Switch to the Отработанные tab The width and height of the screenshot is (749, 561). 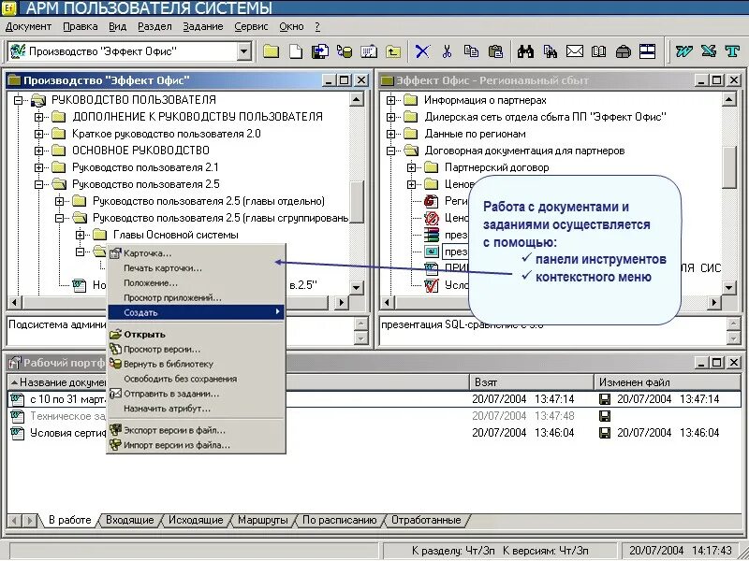(x=426, y=520)
